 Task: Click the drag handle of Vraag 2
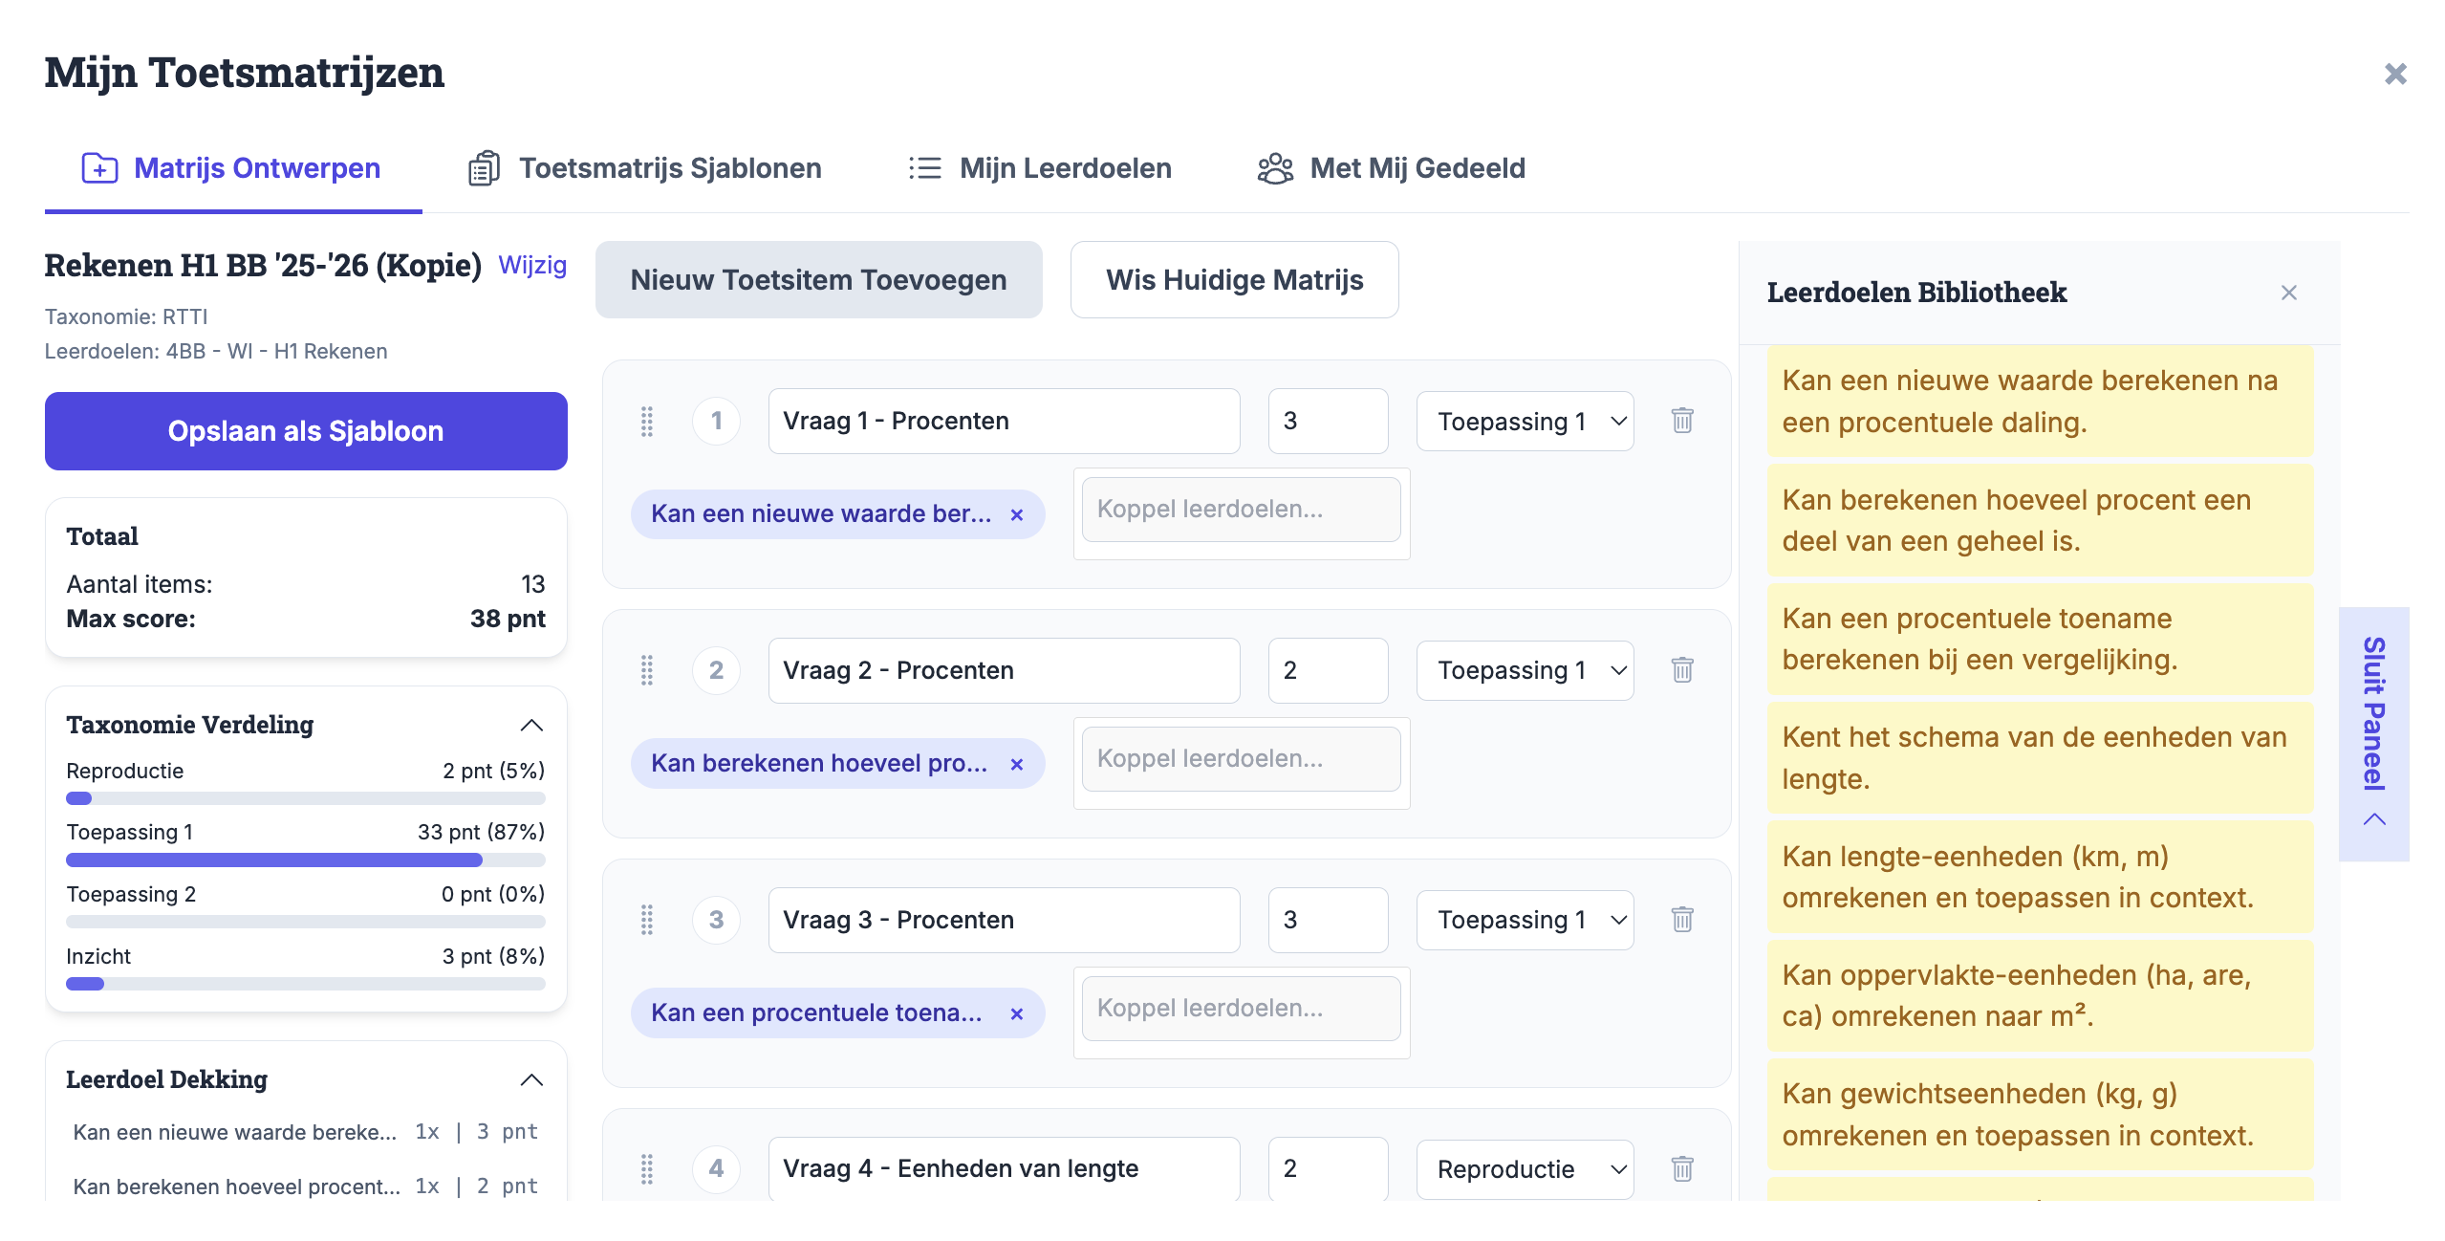click(x=646, y=670)
